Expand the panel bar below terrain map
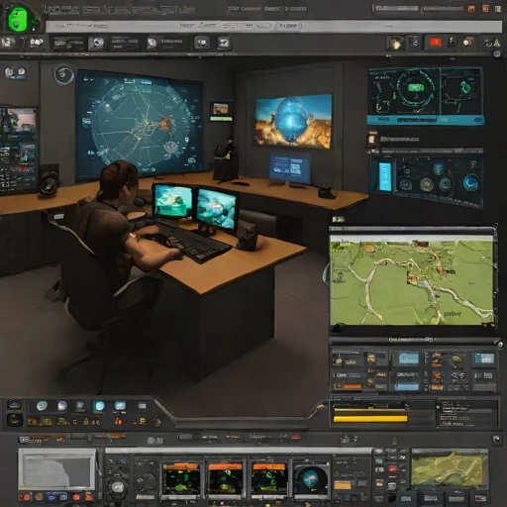Image resolution: width=507 pixels, height=507 pixels. (414, 340)
